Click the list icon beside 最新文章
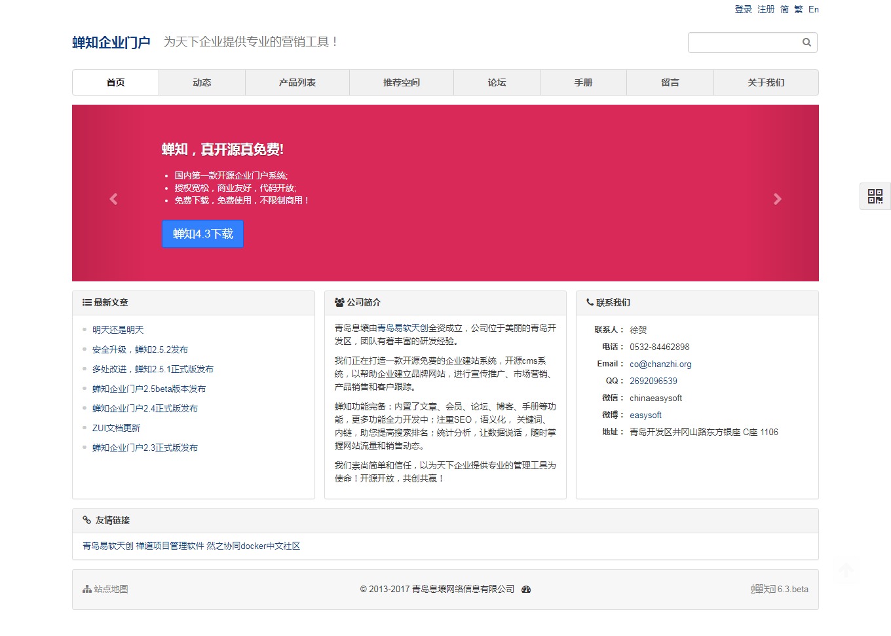This screenshot has width=891, height=636. point(86,302)
